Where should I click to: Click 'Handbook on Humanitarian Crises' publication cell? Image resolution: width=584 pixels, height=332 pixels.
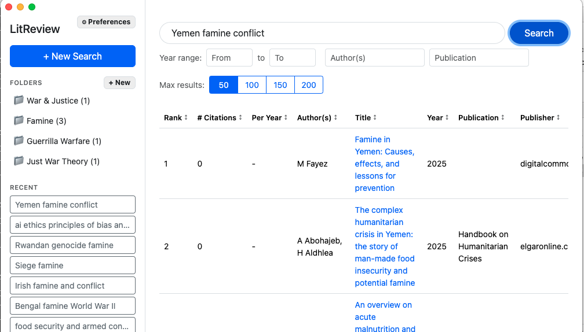483,246
